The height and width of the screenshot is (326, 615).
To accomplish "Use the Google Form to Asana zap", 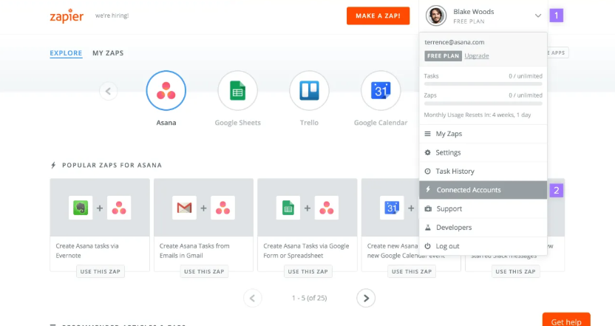I will (x=308, y=271).
